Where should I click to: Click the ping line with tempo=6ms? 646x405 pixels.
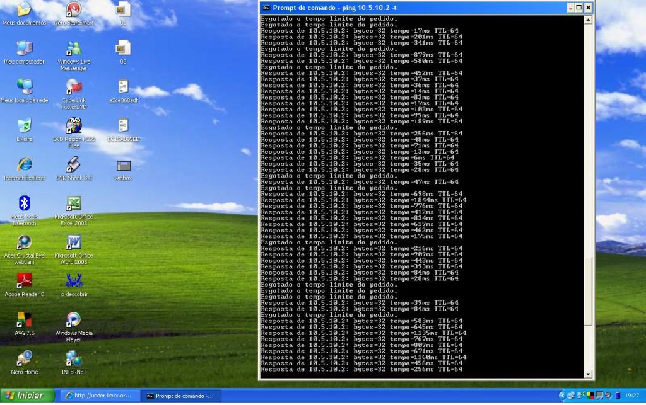[357, 158]
